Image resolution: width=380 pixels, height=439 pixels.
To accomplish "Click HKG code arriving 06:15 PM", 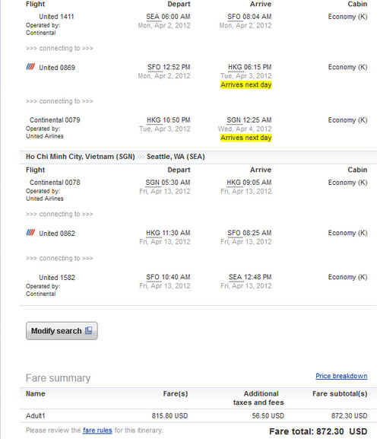I will (235, 67).
